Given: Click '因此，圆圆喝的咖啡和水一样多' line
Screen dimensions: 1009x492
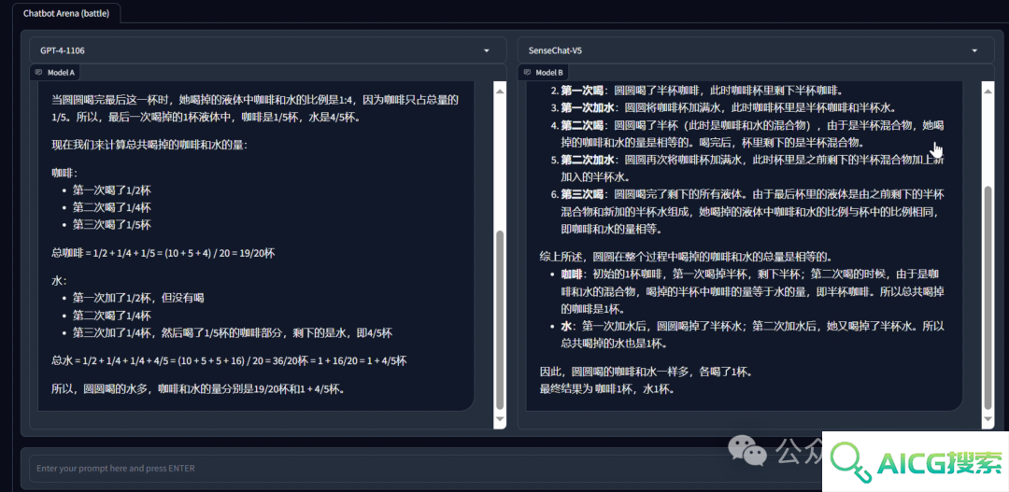Looking at the screenshot, I should point(647,372).
